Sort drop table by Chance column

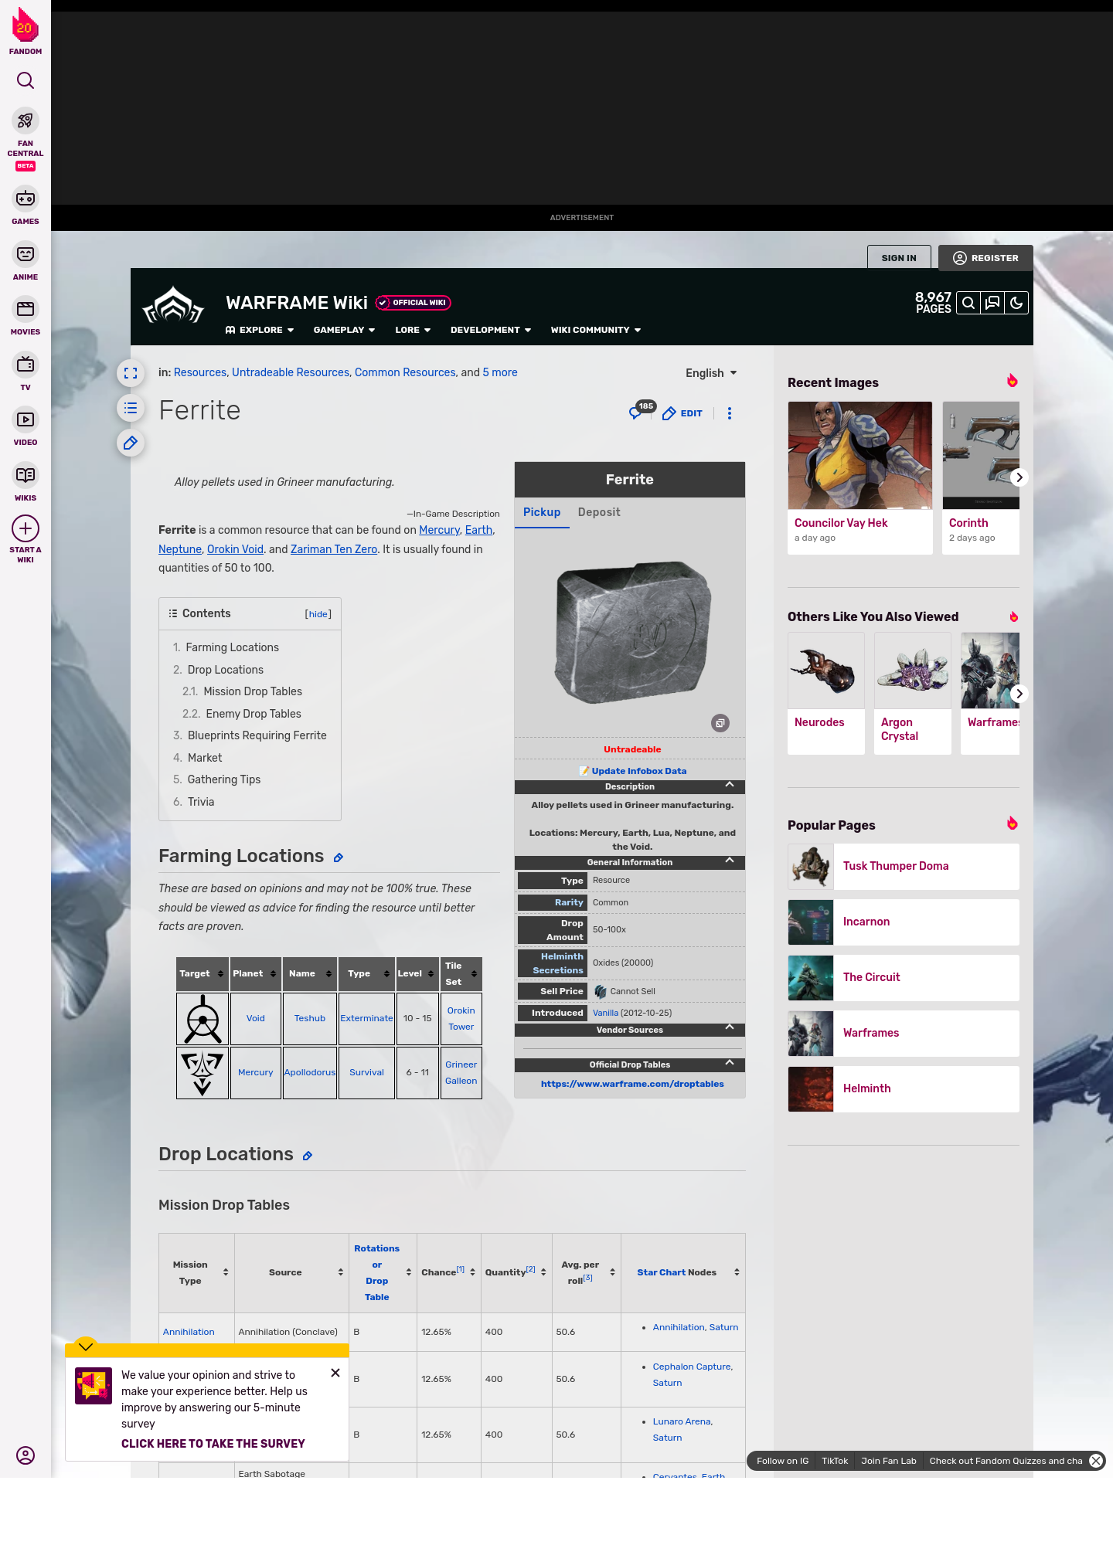click(448, 1272)
